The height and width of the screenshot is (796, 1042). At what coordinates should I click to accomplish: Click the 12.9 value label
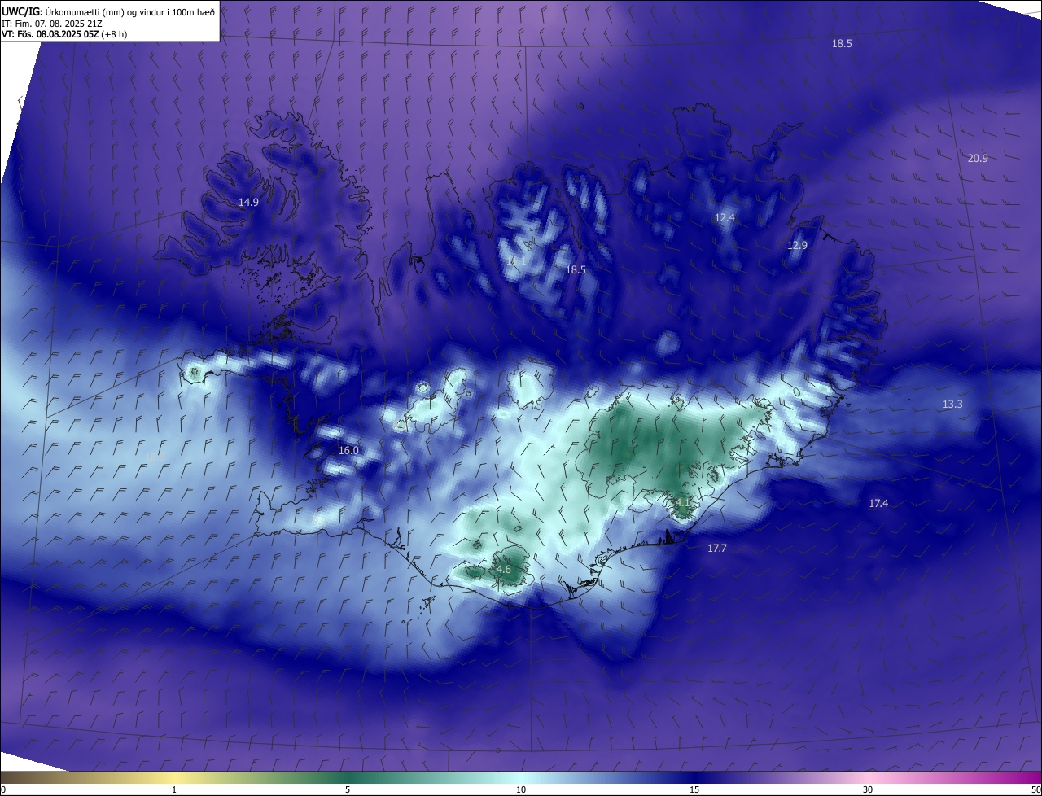[x=797, y=246]
